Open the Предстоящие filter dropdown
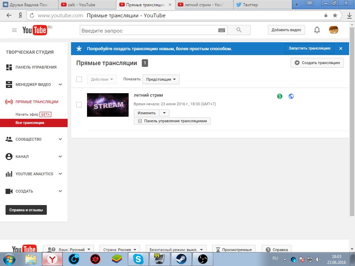355x266 pixels. tap(161, 79)
